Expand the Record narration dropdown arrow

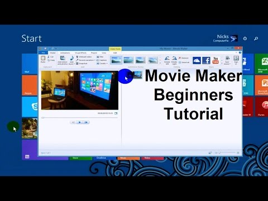[x=95, y=60]
